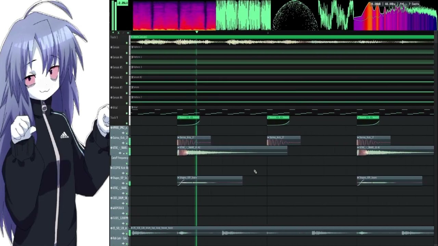Click the spectrogram visualizer panel
Viewport: 438px width, 246px height.
(x=174, y=15)
